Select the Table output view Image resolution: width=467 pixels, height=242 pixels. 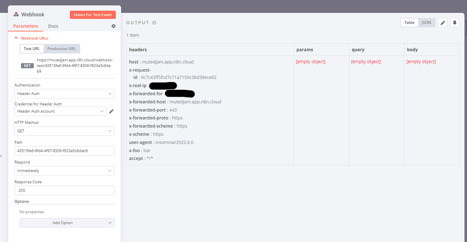point(409,22)
